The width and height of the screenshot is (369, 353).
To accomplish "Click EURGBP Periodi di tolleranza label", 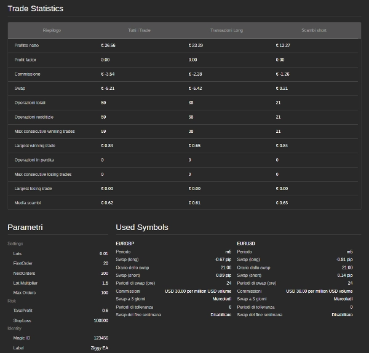I will tap(135, 307).
